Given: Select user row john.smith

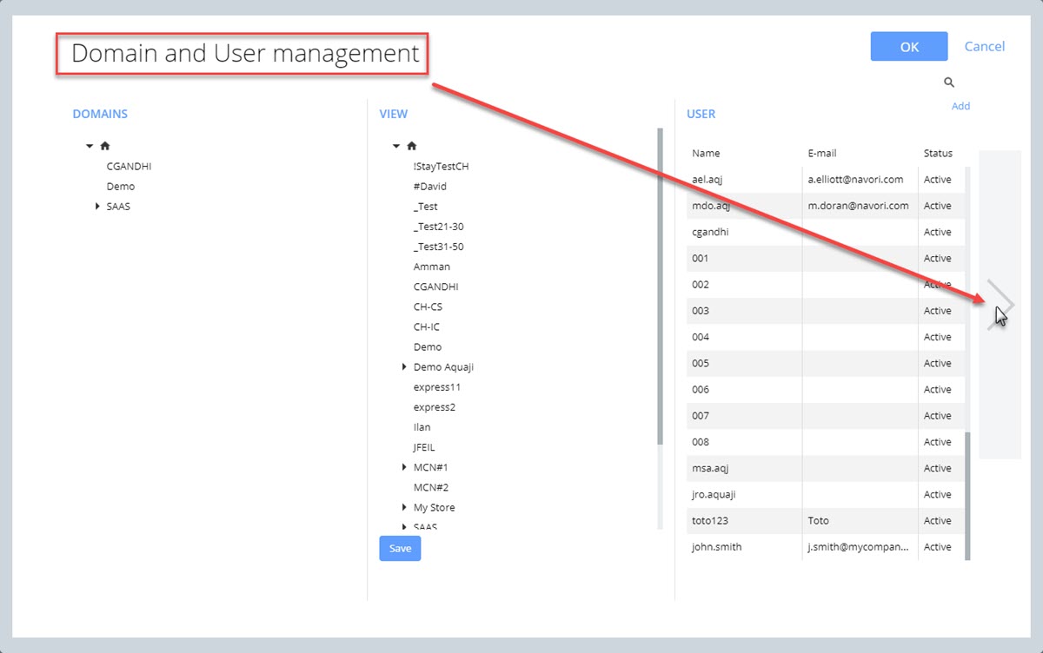Looking at the screenshot, I should click(825, 547).
